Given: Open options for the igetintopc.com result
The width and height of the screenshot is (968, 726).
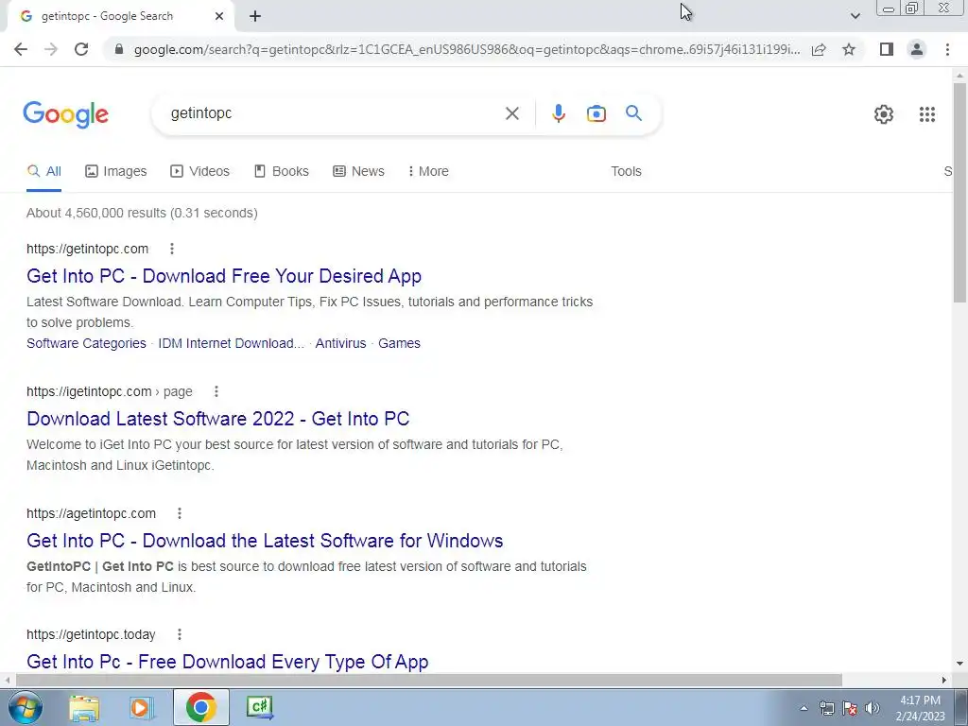Looking at the screenshot, I should (x=216, y=391).
